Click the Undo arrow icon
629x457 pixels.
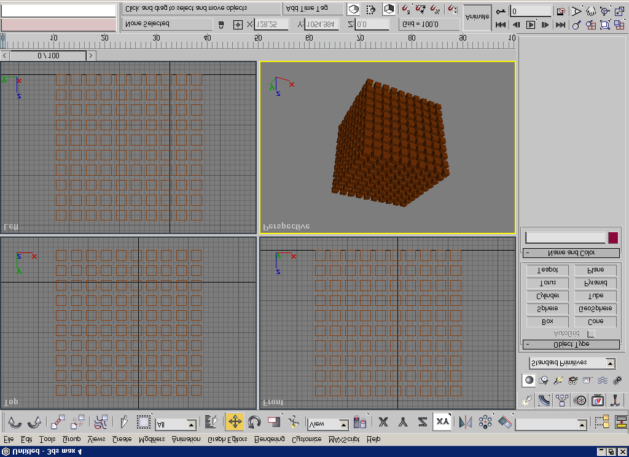[x=15, y=422]
